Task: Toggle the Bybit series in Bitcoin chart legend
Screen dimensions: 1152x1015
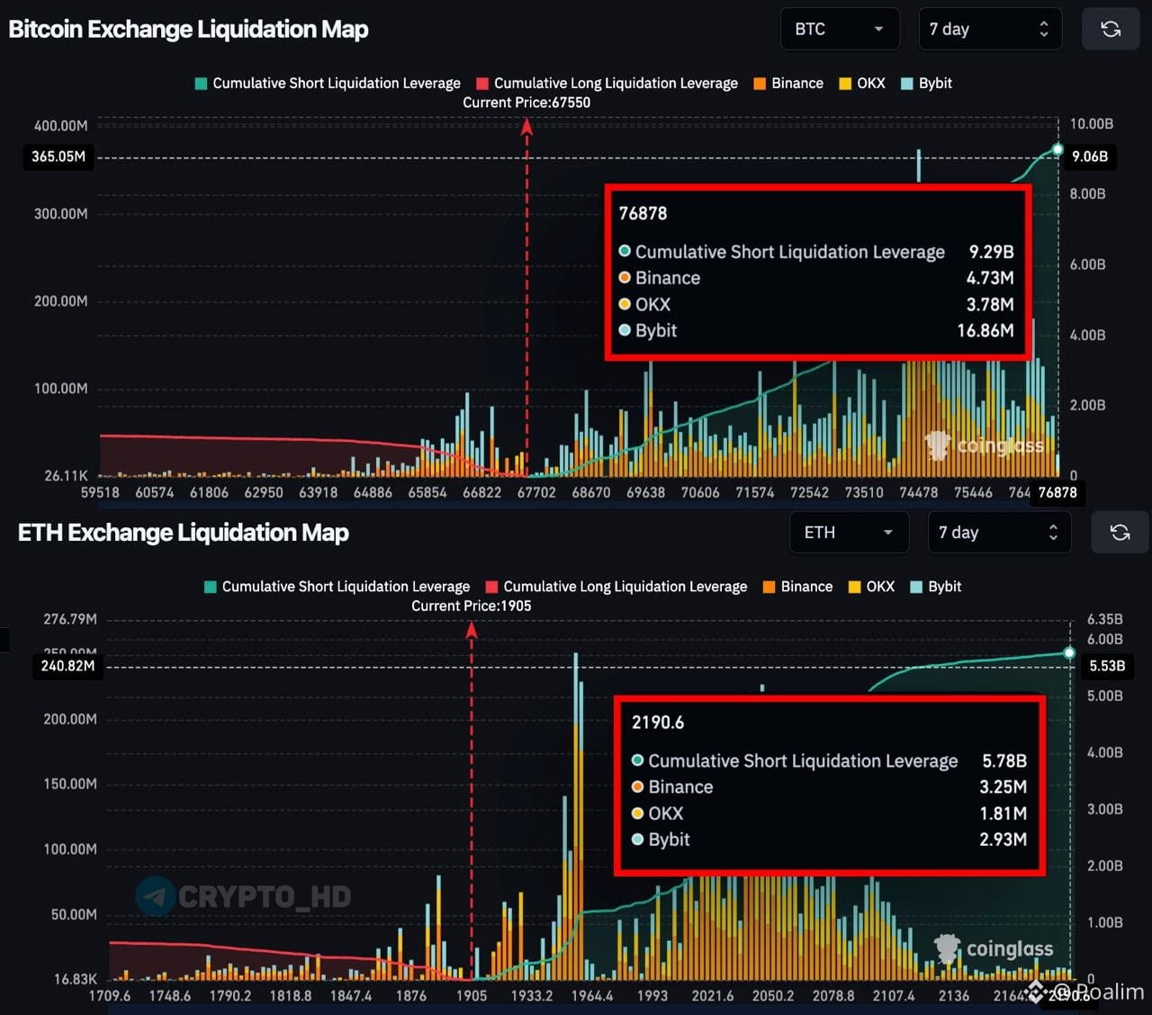Action: 926,83
